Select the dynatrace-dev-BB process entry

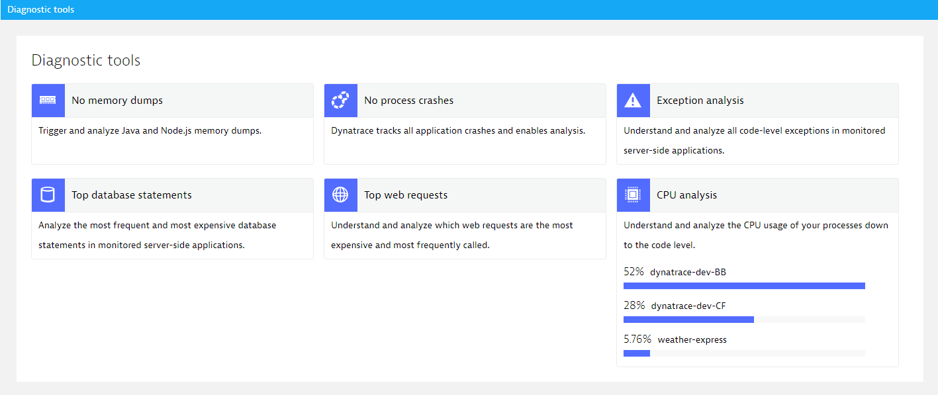tap(688, 272)
